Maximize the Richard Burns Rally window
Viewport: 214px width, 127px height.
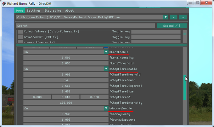click(x=197, y=3)
